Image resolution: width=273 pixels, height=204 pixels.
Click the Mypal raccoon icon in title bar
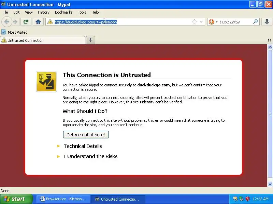tap(3, 4)
